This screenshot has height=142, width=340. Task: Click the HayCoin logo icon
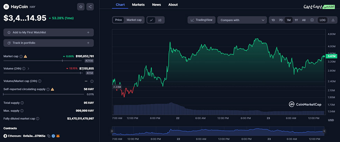click(6, 7)
